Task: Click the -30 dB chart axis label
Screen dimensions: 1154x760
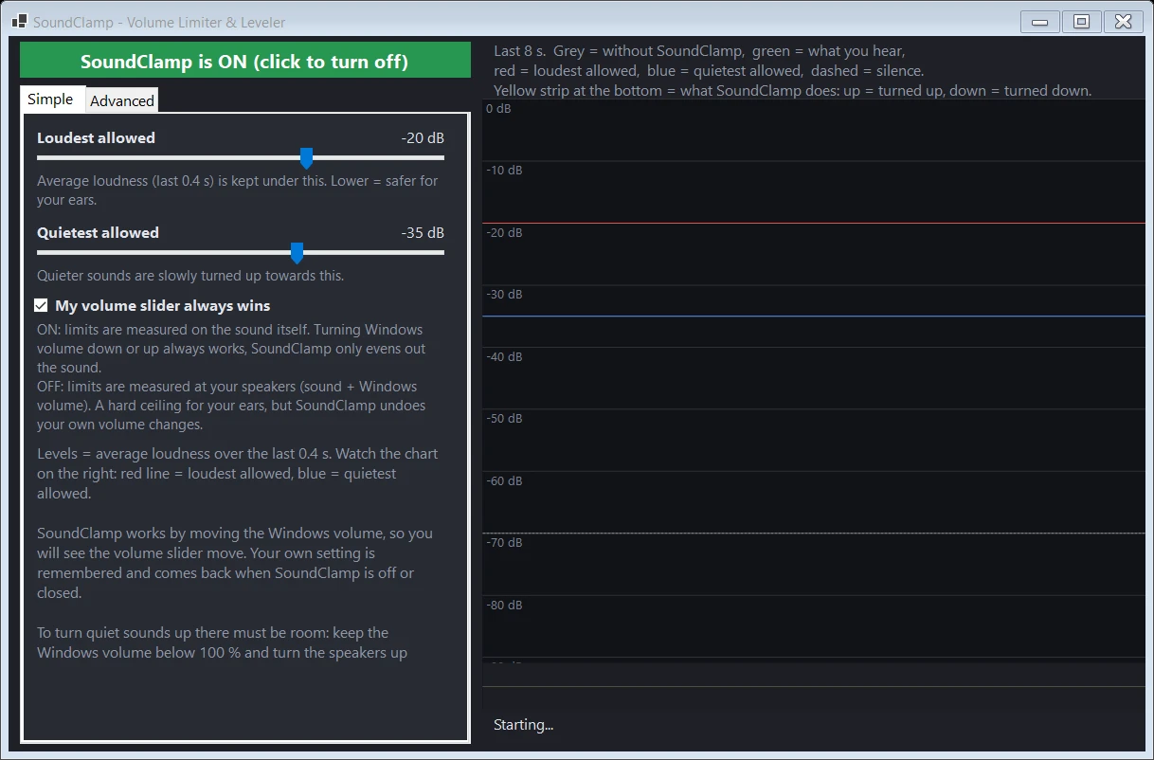Action: tap(504, 294)
